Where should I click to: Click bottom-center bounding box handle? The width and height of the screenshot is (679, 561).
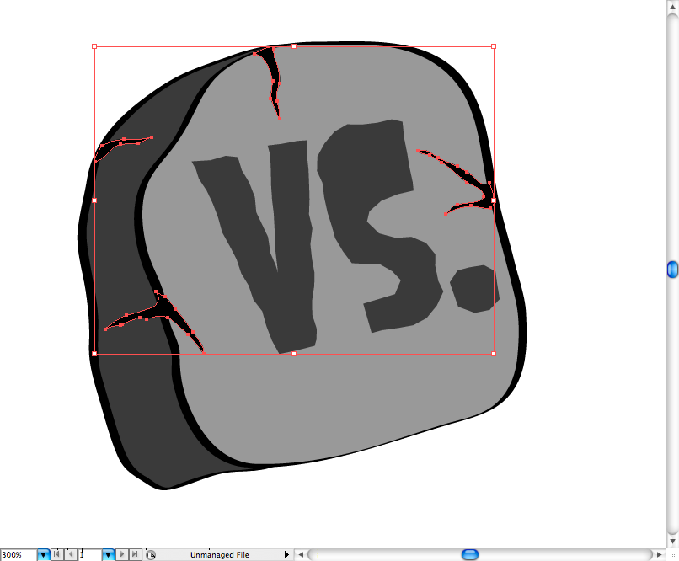[293, 354]
